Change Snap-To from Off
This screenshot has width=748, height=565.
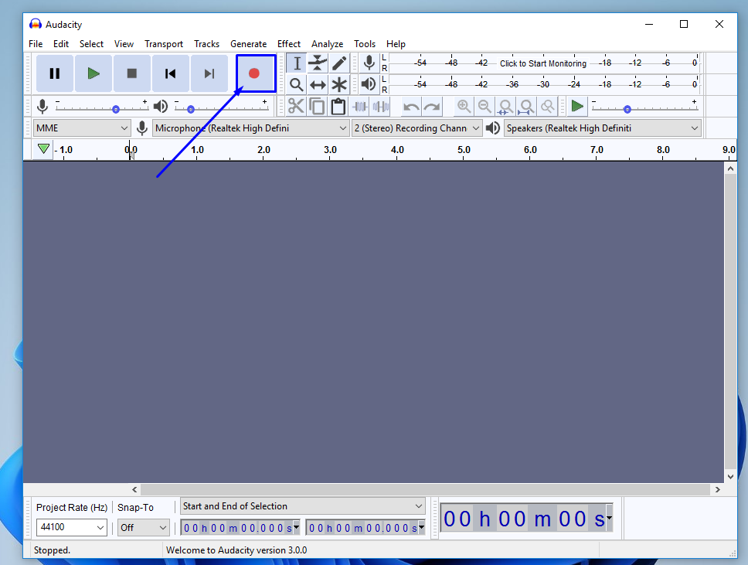(143, 527)
